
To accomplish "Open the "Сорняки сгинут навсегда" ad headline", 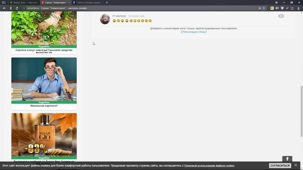I will pyautogui.click(x=44, y=51).
